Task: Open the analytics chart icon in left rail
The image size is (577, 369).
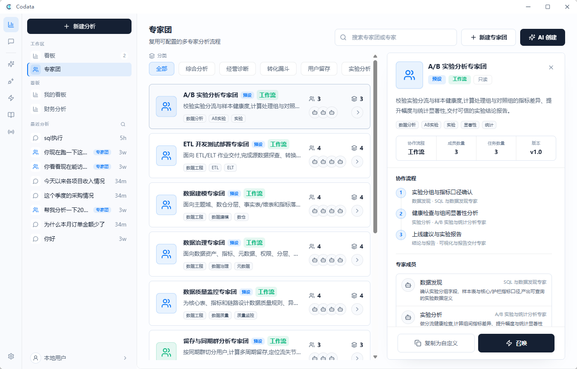Action: pyautogui.click(x=11, y=25)
